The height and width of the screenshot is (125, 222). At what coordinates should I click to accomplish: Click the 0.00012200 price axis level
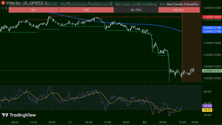[x=212, y=66]
